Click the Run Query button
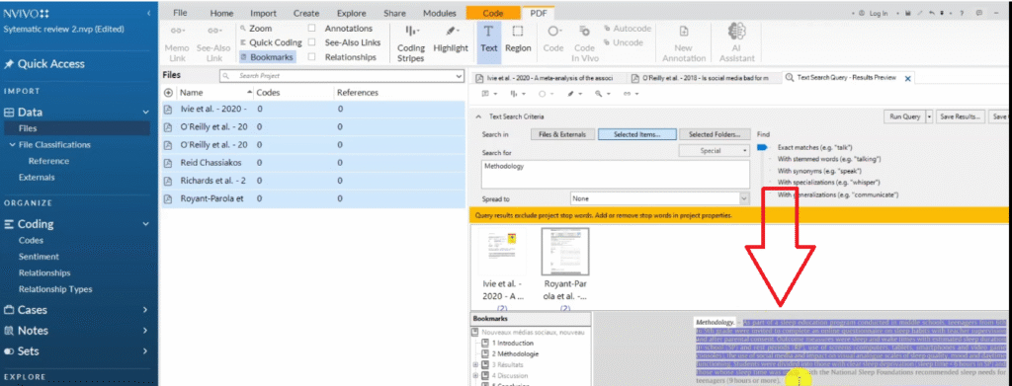This screenshot has height=386, width=1012. (x=904, y=116)
